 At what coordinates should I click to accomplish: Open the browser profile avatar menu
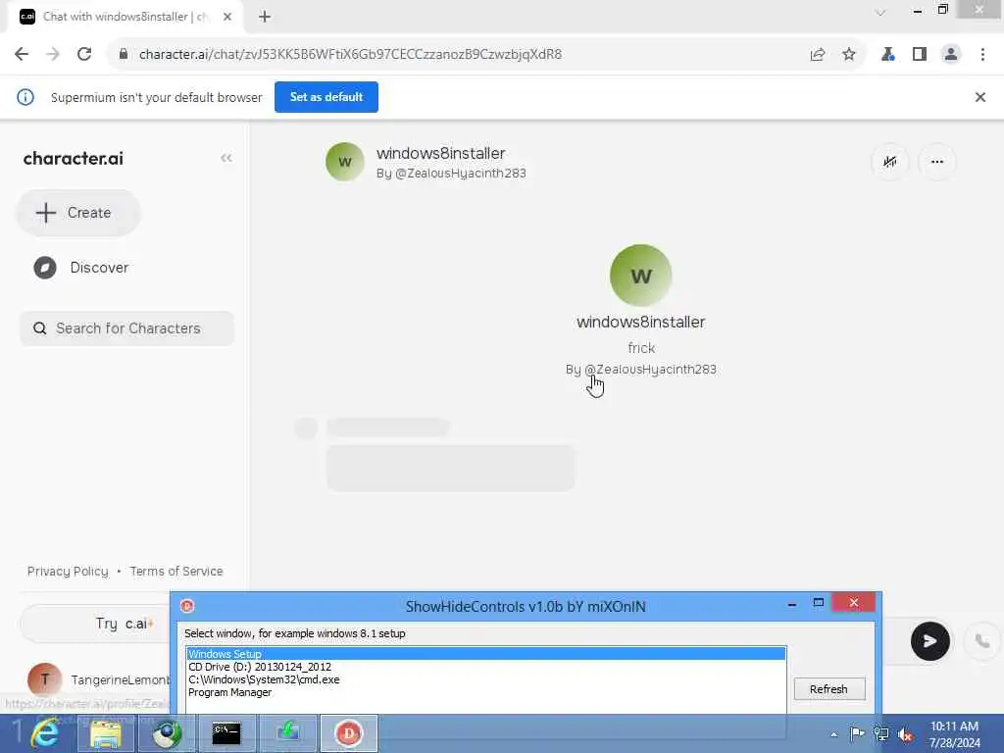pyautogui.click(x=951, y=55)
